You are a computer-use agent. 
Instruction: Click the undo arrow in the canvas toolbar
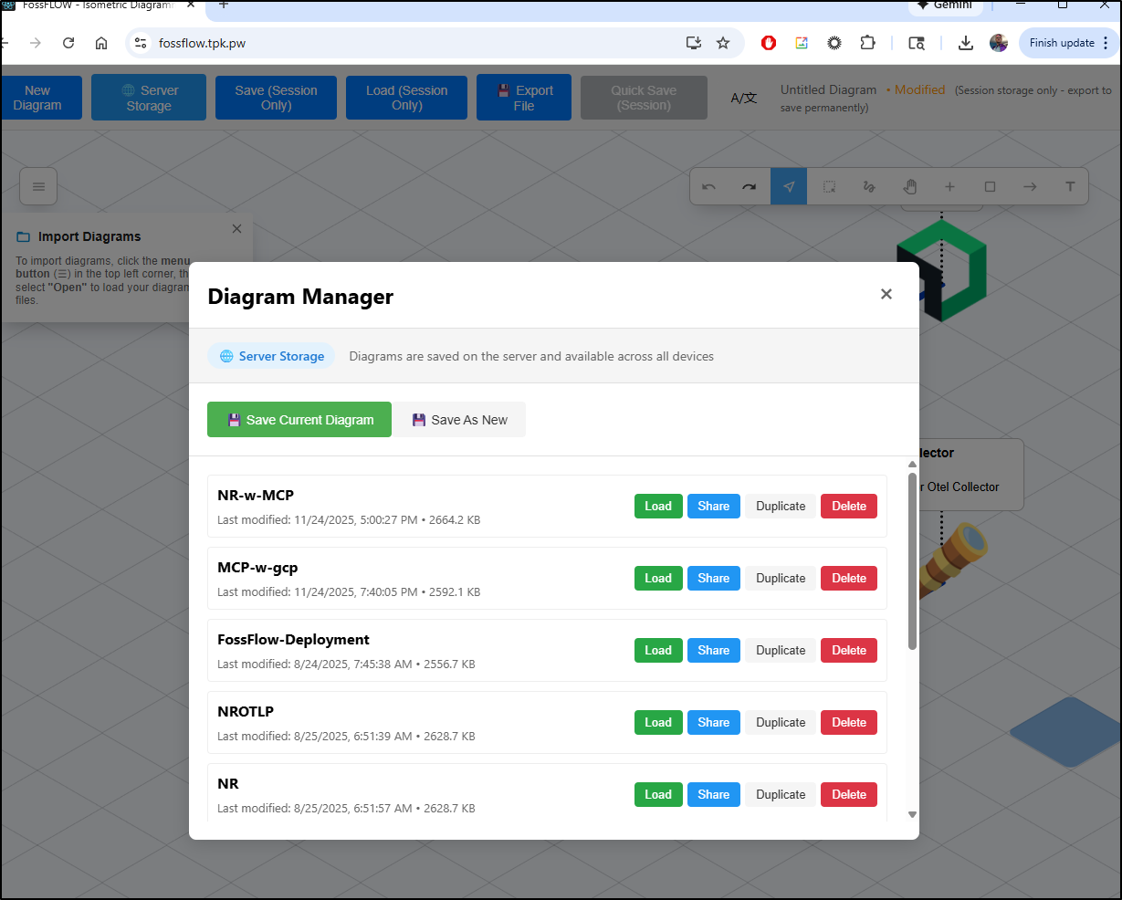[x=708, y=187]
